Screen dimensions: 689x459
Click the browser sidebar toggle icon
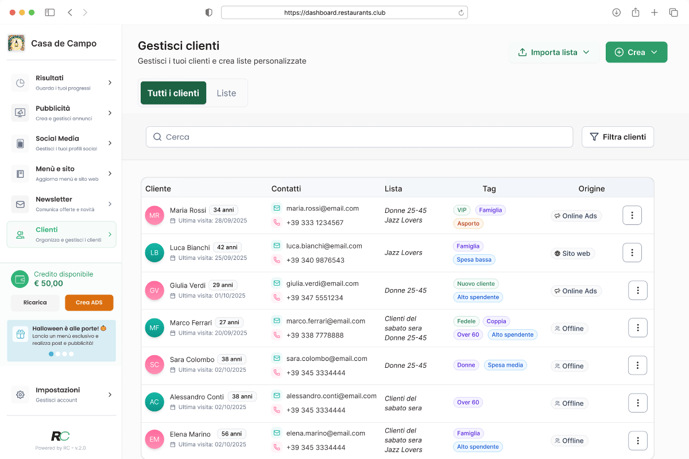pyautogui.click(x=50, y=12)
